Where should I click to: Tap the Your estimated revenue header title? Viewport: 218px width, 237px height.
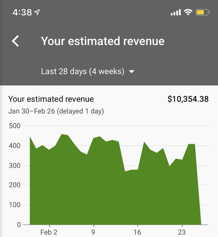[x=103, y=41]
